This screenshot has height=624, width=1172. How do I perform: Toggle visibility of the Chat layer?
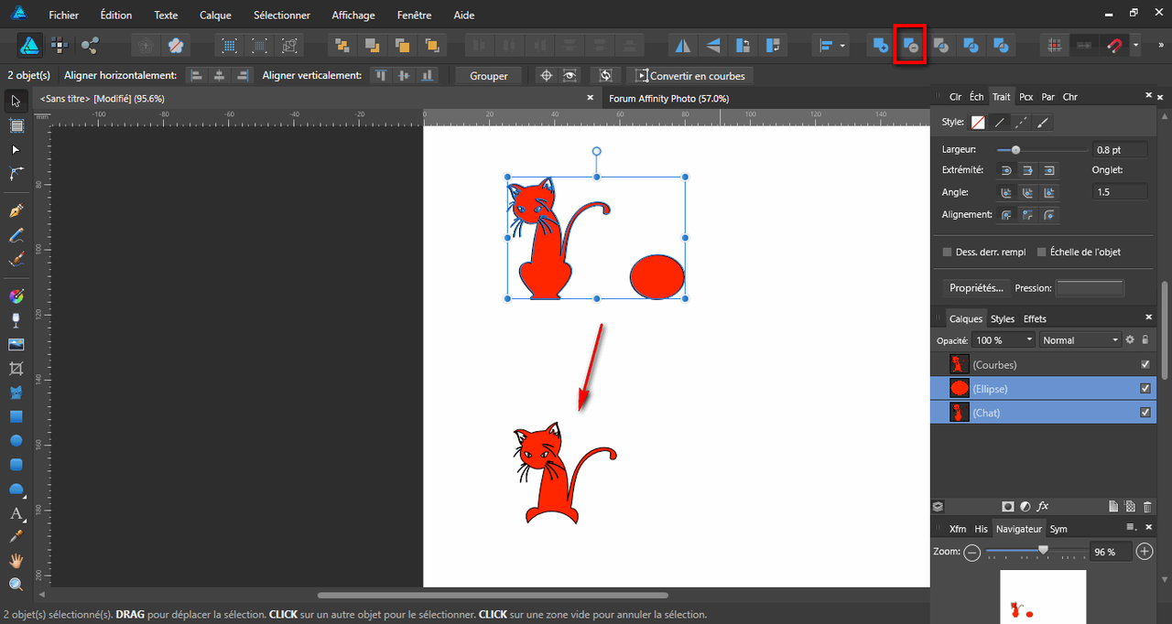[x=1145, y=412]
